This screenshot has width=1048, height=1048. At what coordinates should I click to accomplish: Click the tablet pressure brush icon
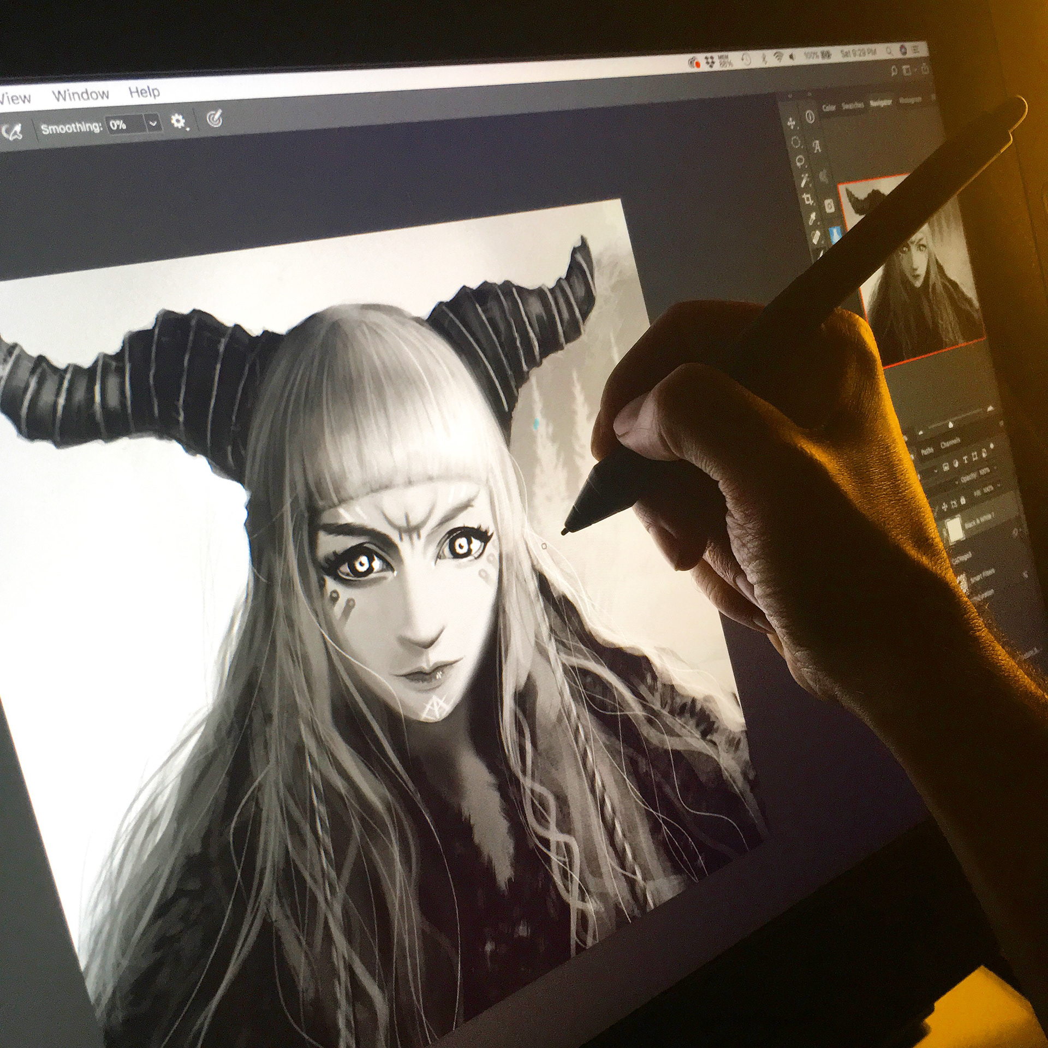(12, 131)
